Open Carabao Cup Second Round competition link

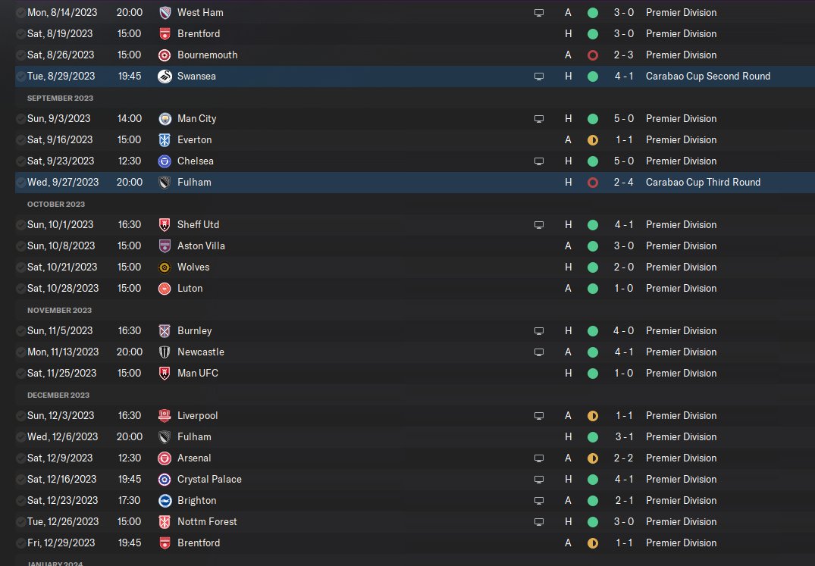point(707,76)
